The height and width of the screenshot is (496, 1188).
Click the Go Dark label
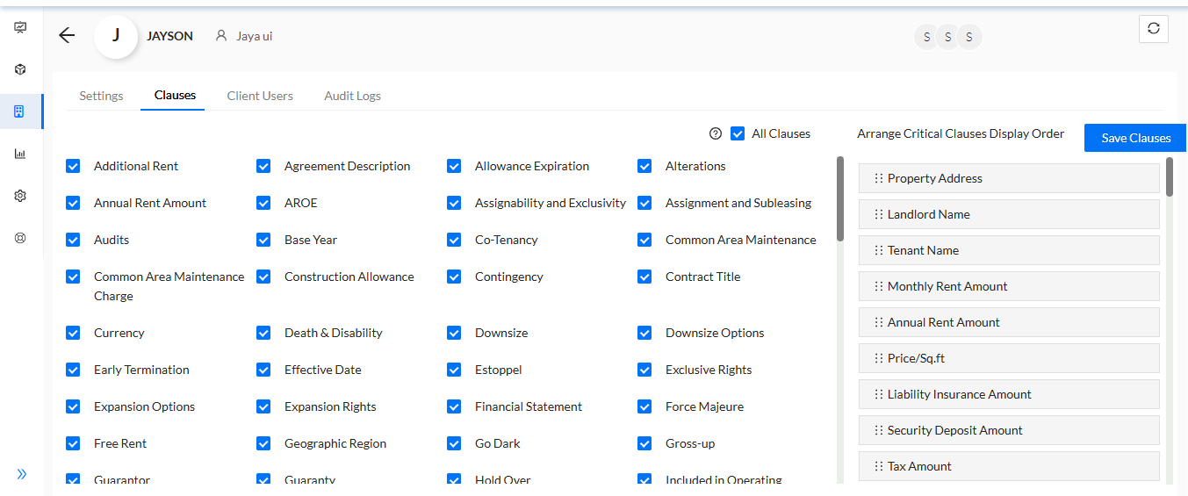pos(498,443)
